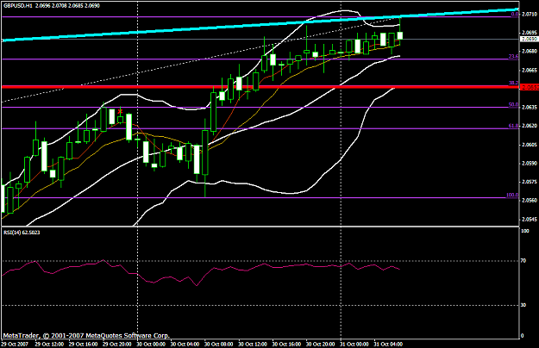Click the highlighted 2.0690 current price tag
539x348 pixels.
click(x=530, y=39)
